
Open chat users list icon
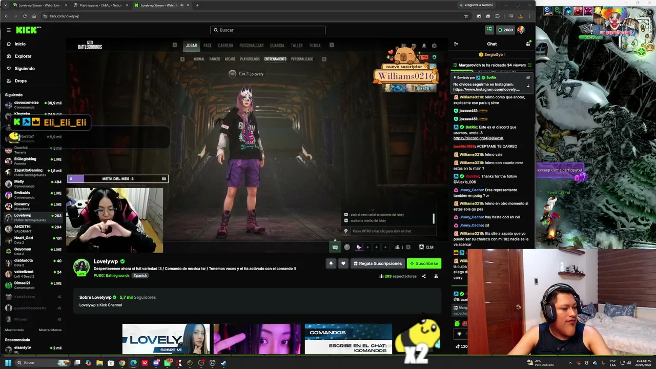click(x=528, y=44)
